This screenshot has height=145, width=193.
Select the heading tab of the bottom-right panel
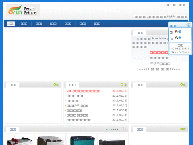click(x=140, y=129)
